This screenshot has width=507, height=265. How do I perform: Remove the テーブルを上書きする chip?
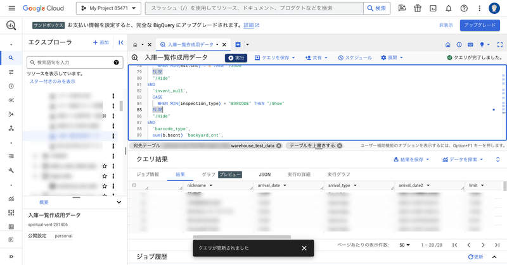(340, 146)
